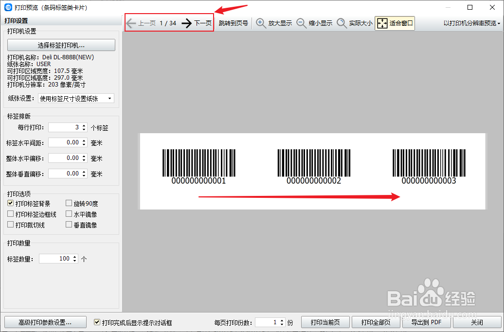Click barcode 000000000003 in preview

pos(429,166)
